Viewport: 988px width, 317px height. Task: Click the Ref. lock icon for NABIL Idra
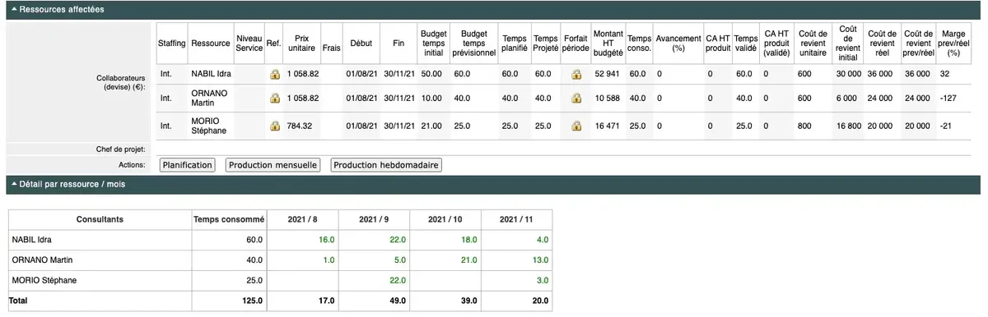pos(275,74)
